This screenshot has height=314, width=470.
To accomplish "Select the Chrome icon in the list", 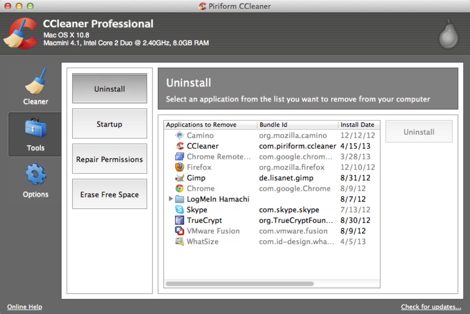I will (180, 188).
